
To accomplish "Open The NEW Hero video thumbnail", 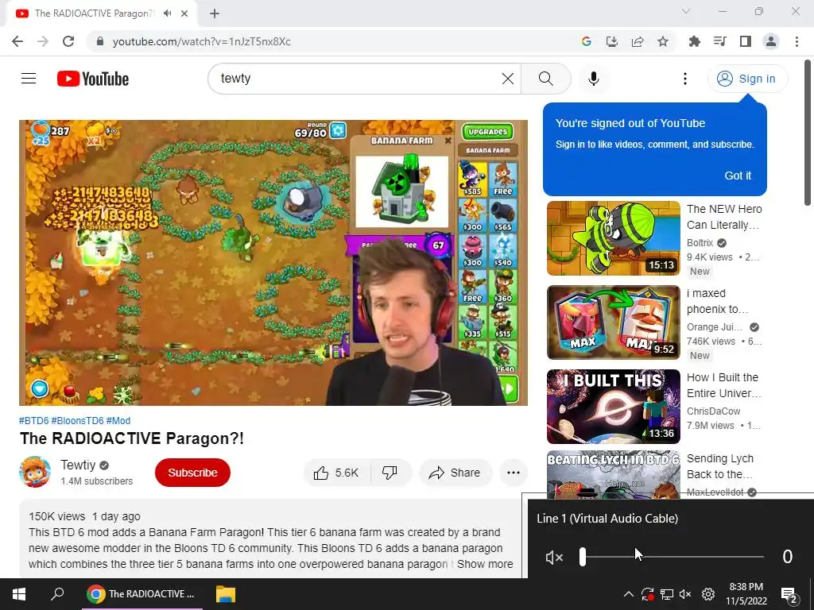I will pyautogui.click(x=613, y=238).
